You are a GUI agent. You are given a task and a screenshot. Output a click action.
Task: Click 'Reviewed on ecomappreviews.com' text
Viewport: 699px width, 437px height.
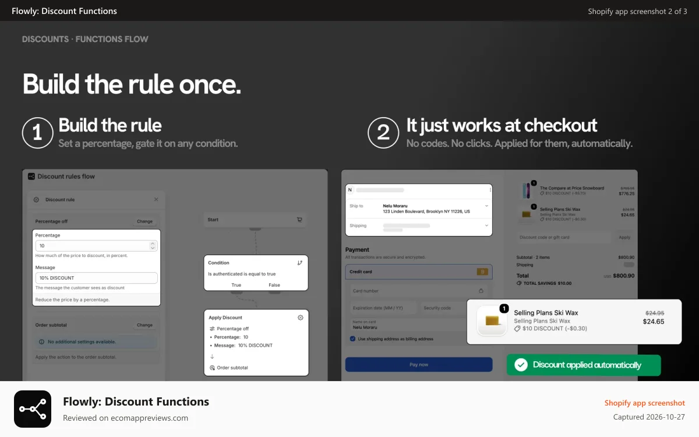[x=125, y=418]
